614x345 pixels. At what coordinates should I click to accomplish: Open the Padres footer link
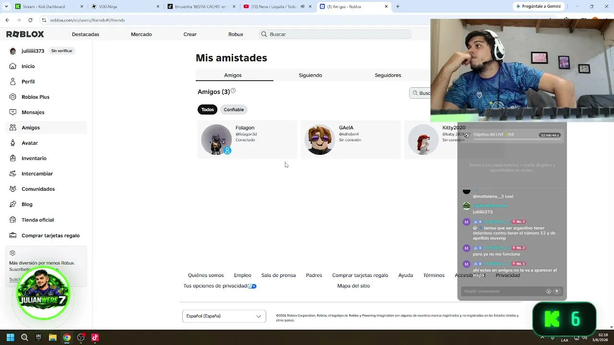click(x=314, y=276)
